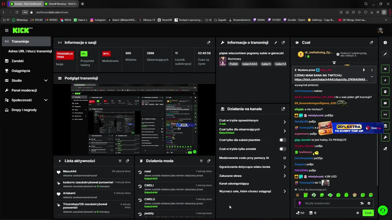Collapse the chat leaderboard with the arrow handle

click(334, 63)
